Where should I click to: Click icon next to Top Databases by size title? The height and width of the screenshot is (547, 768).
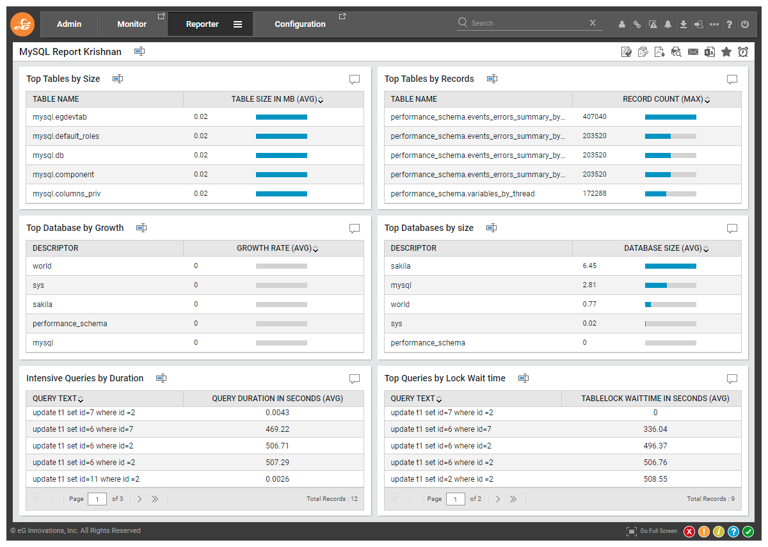coord(492,228)
